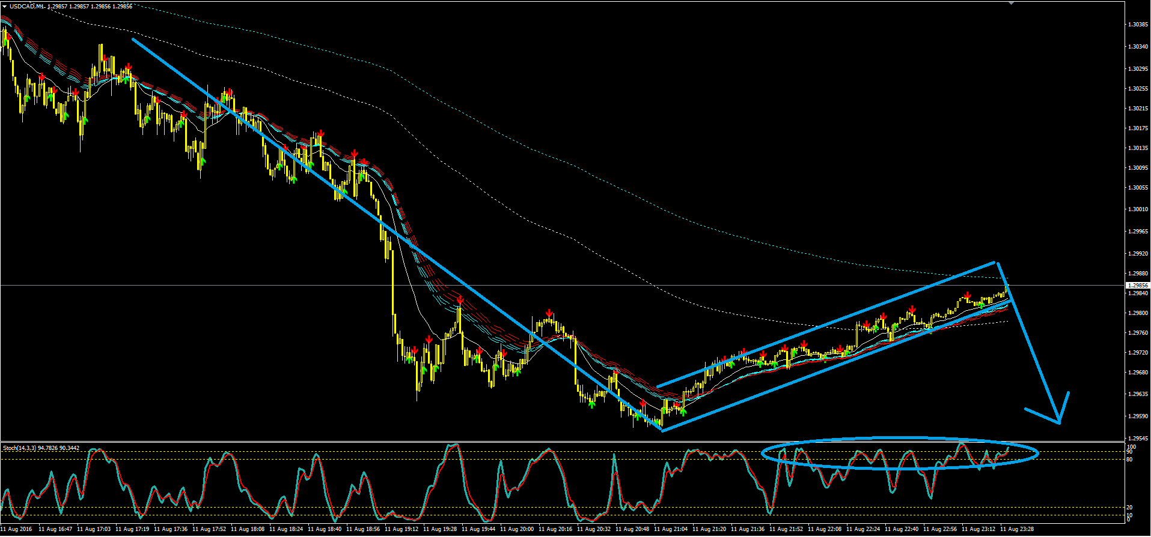Click the 11 Aug 19:44 time label
Image resolution: width=1151 pixels, height=537 pixels.
pos(478,529)
